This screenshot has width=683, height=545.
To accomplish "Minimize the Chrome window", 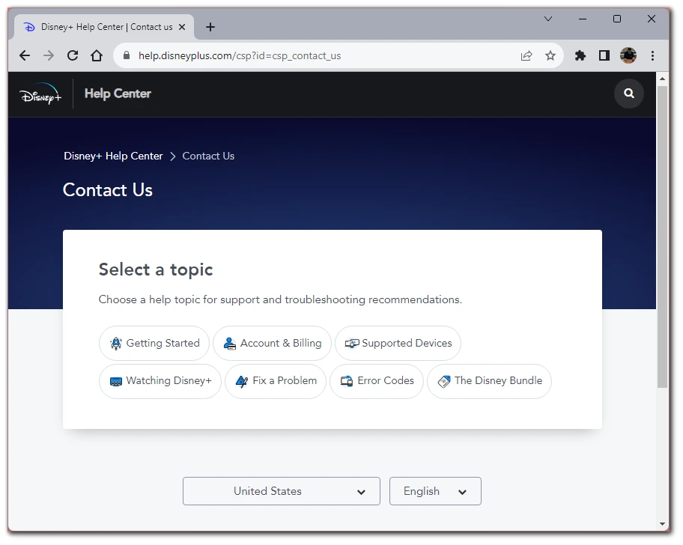I will click(x=583, y=19).
